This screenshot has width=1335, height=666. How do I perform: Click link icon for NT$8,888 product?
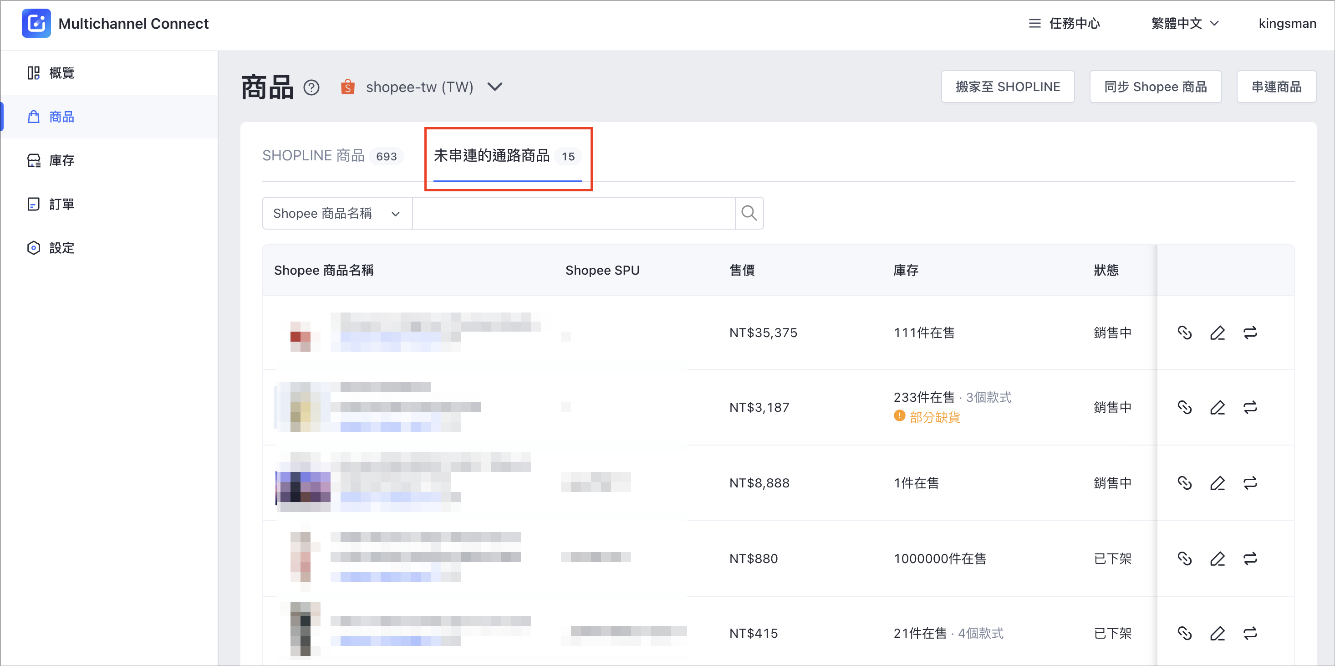click(x=1184, y=483)
